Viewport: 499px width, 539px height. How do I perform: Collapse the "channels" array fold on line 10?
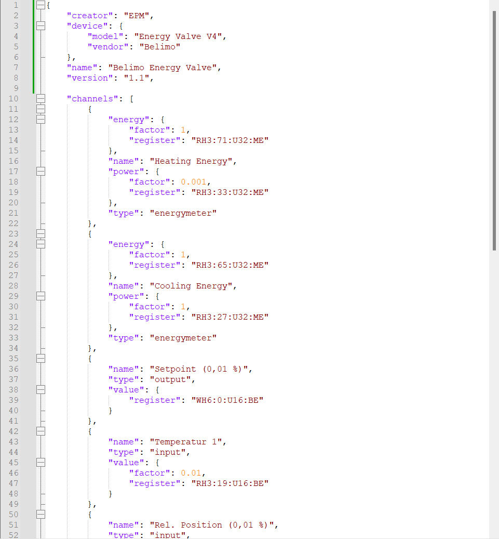pyautogui.click(x=41, y=99)
